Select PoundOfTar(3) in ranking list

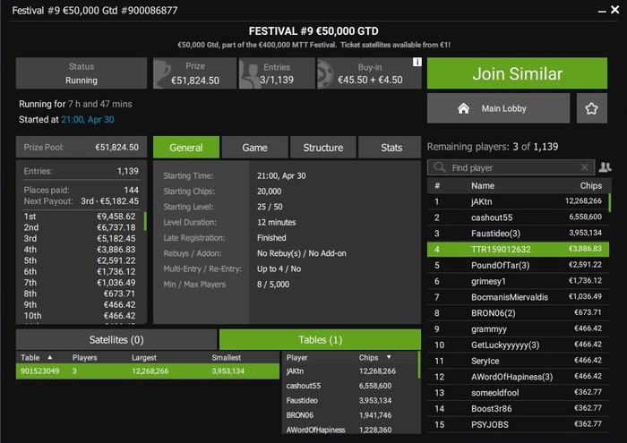coord(518,265)
